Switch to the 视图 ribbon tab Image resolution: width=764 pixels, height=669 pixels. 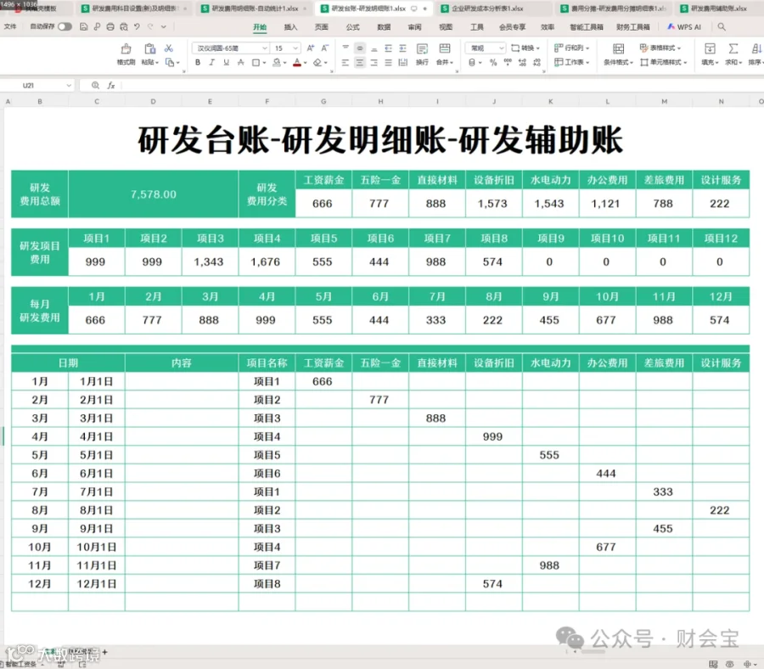pos(446,27)
